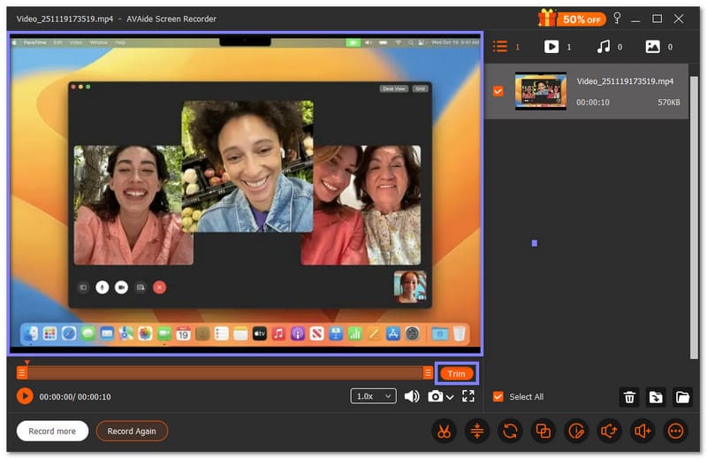Open the video merger tool

pos(543,432)
